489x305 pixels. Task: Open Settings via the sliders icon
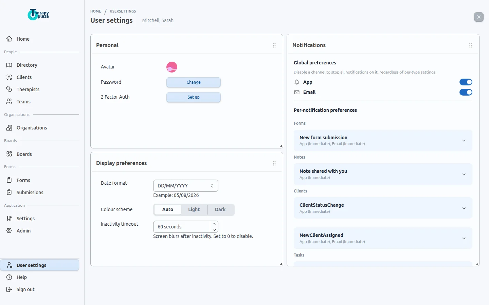coord(9,219)
